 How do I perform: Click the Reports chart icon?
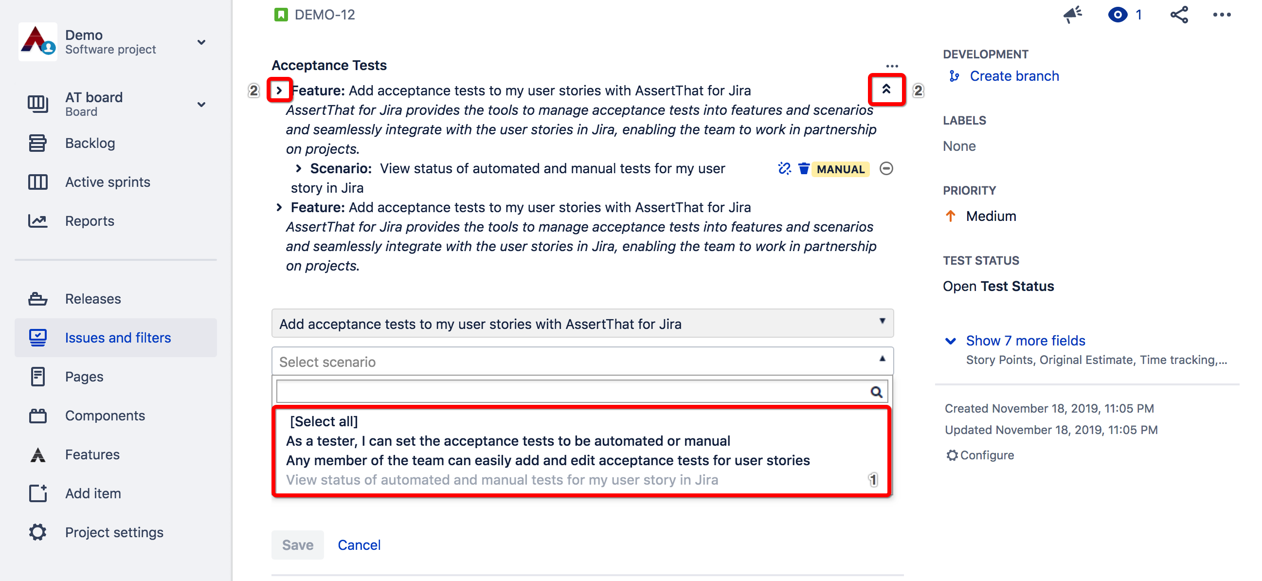pos(38,221)
